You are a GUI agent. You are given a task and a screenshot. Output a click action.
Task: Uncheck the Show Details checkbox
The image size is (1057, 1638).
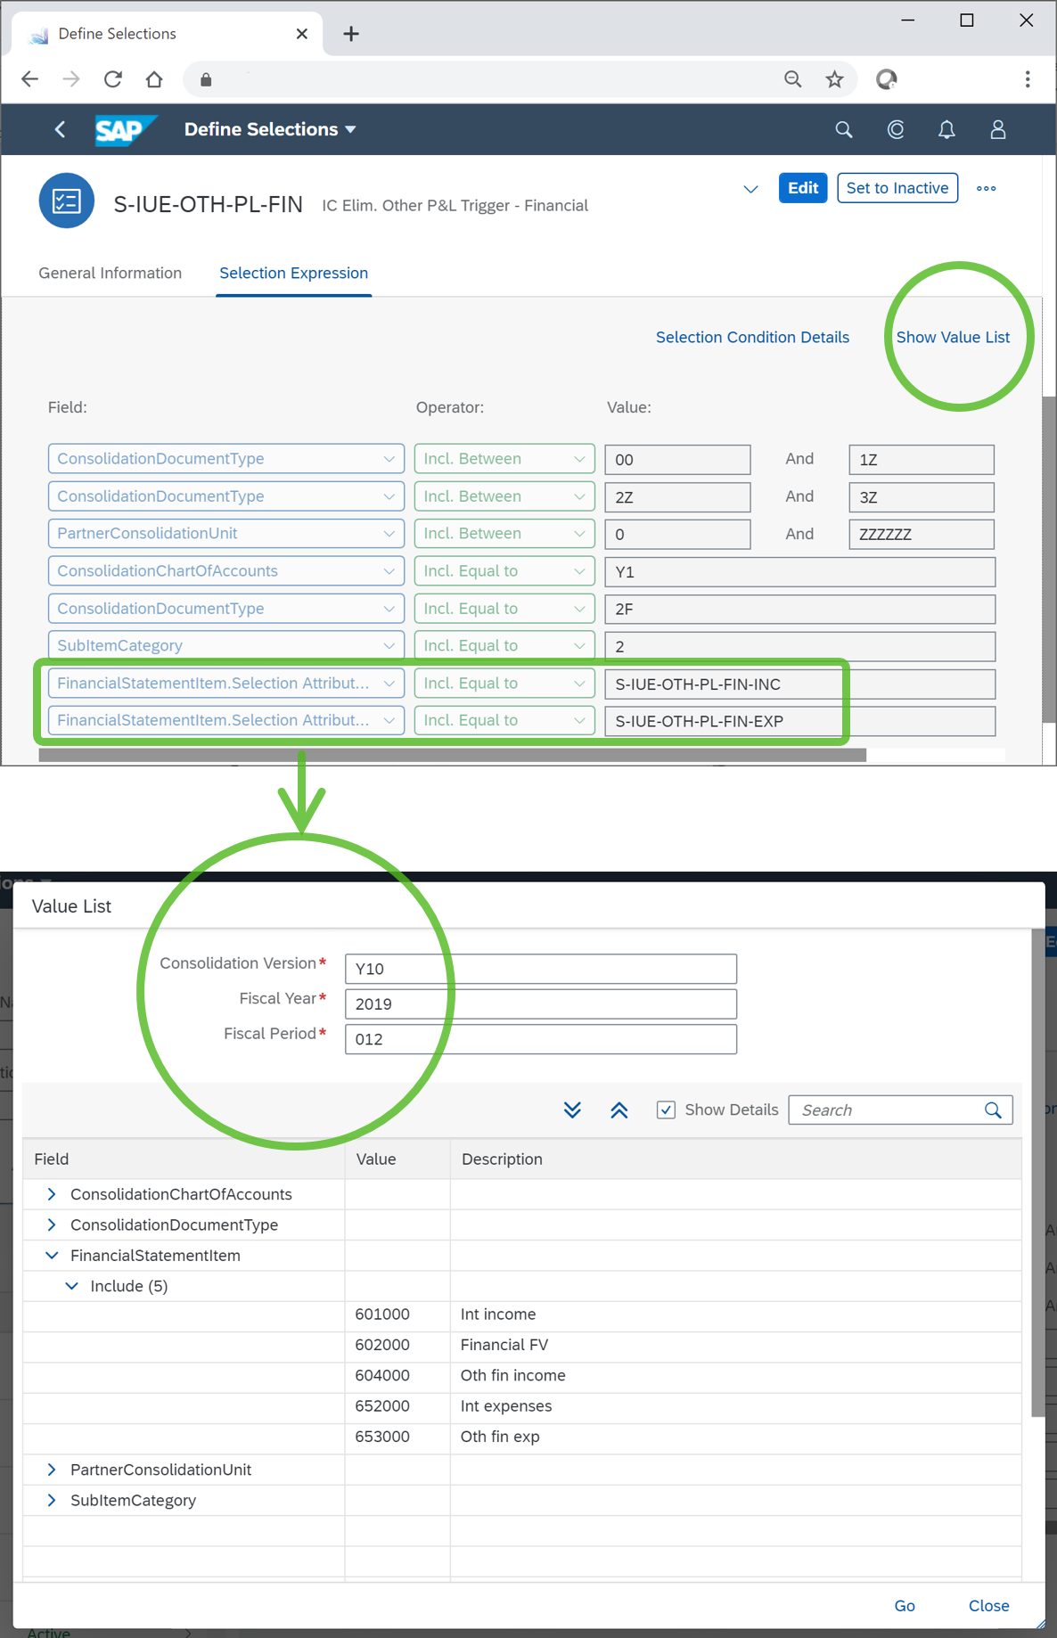666,1110
